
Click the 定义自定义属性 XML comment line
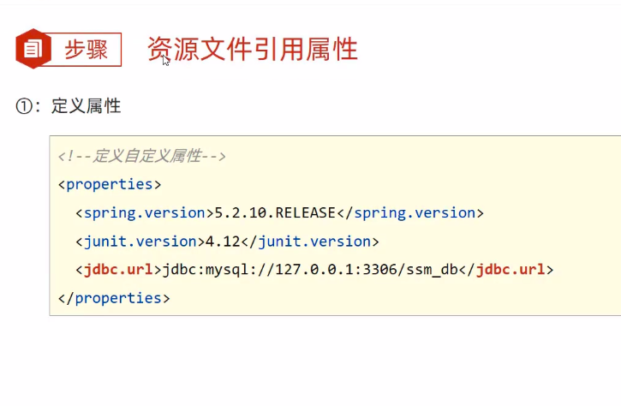[142, 156]
